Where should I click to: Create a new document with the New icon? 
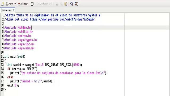pos(2,4)
